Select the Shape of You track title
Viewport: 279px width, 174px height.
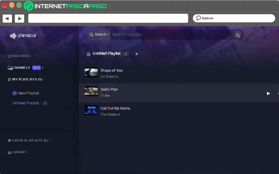112,71
